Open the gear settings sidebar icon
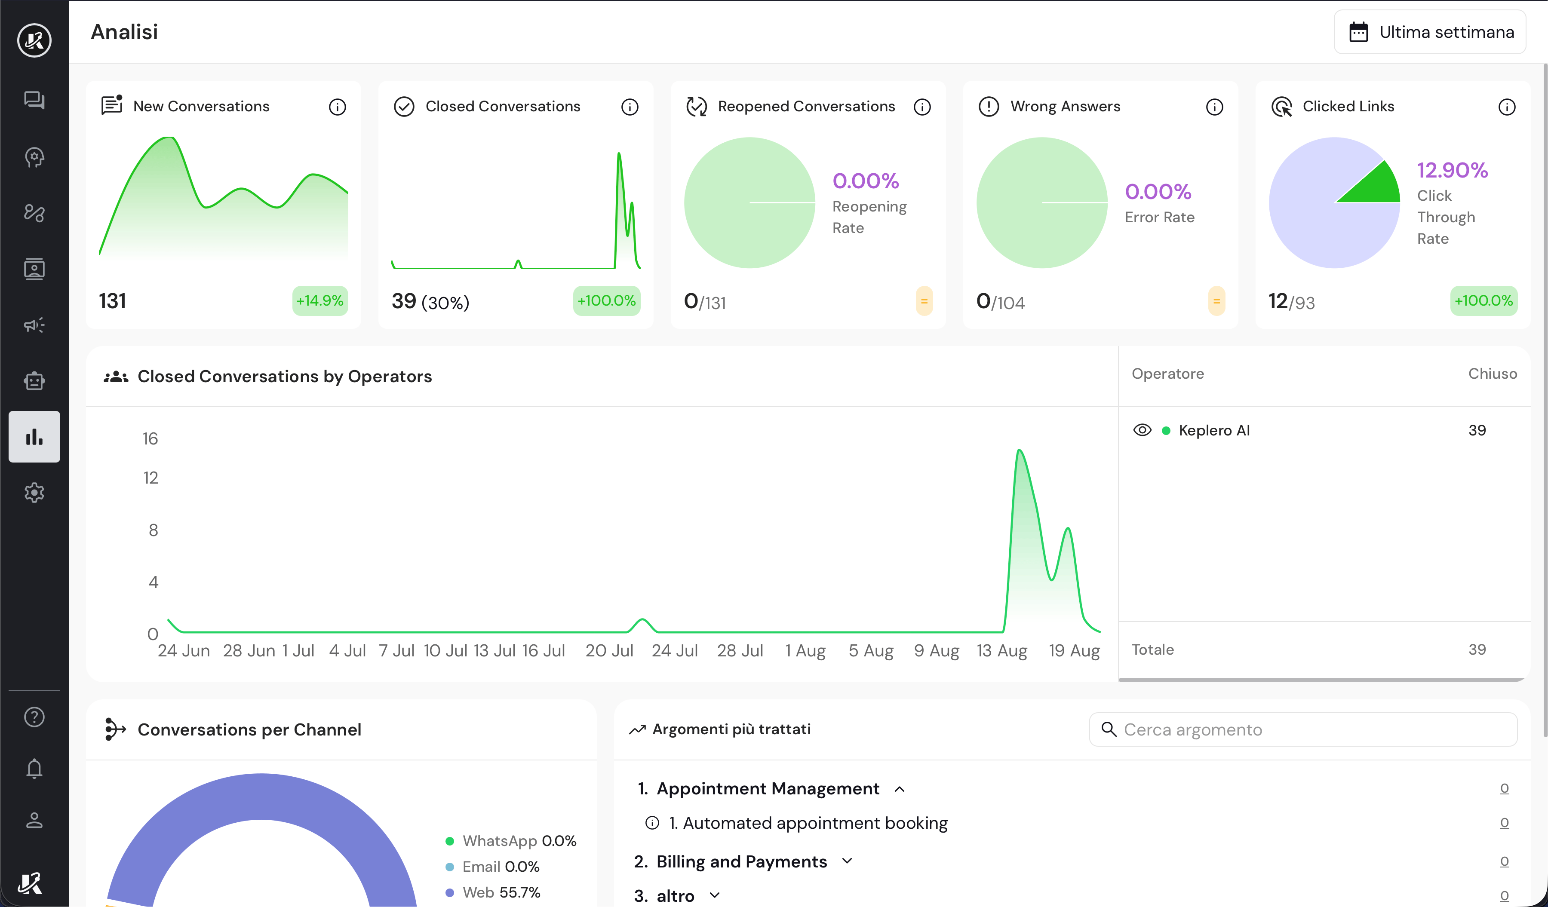 point(34,493)
